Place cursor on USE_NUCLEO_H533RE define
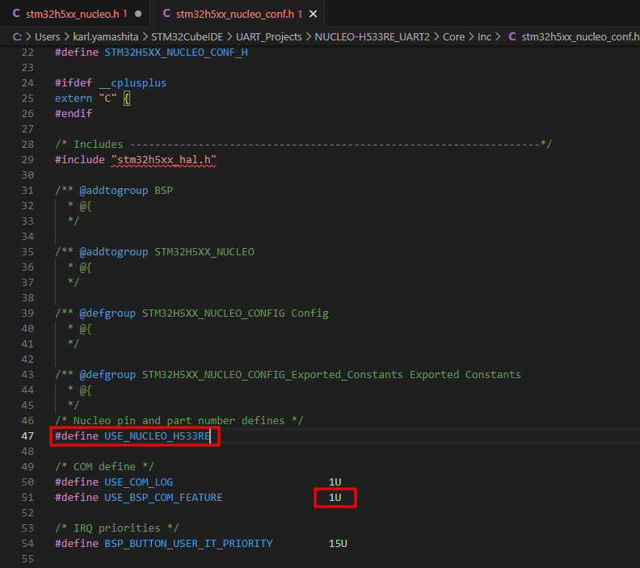 tap(158, 436)
